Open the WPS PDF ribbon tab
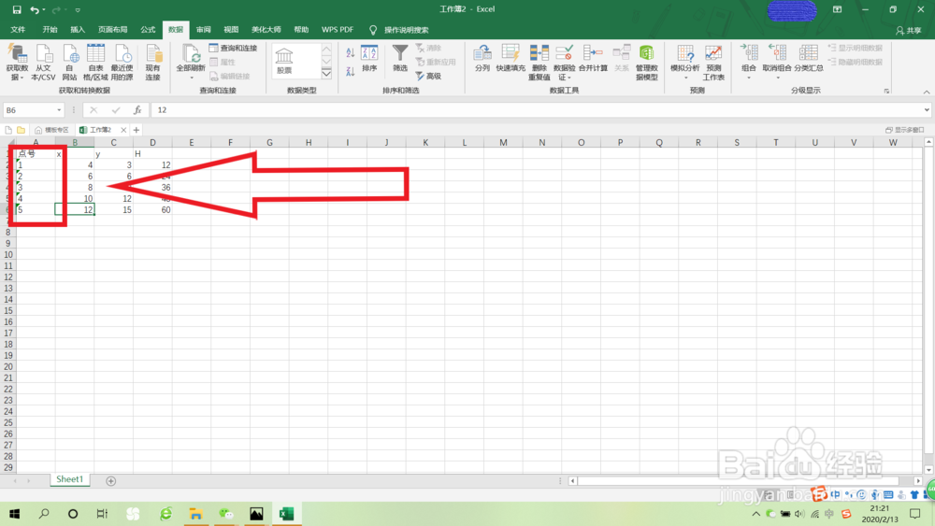Viewport: 935px width, 526px height. point(338,29)
